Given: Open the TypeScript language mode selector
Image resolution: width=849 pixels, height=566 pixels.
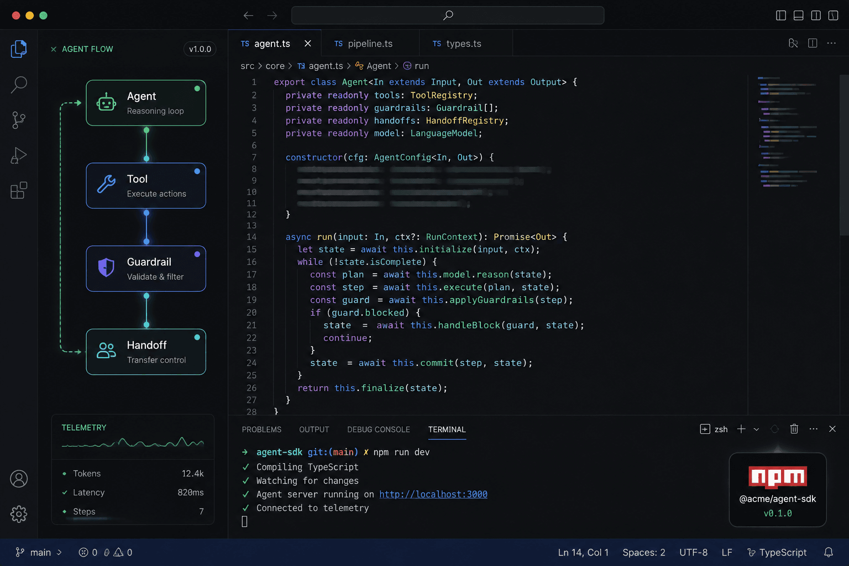Looking at the screenshot, I should (x=777, y=553).
